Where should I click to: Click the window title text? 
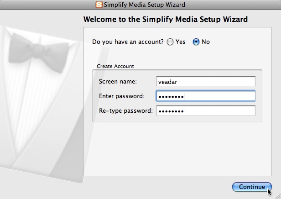[145, 5]
